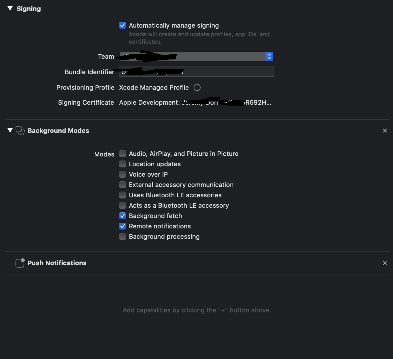The image size is (393, 359).
Task: Remove the Push Notifications capability
Action: click(x=385, y=263)
